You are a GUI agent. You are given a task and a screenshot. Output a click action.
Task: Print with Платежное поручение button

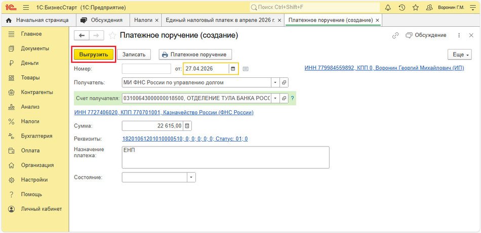coord(195,55)
